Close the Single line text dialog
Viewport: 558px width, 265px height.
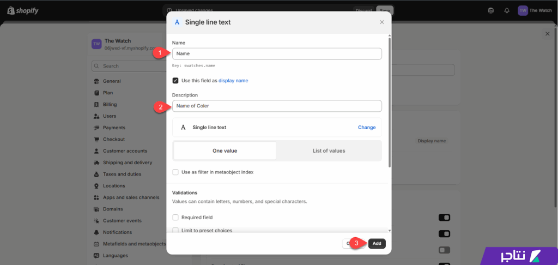pos(381,22)
